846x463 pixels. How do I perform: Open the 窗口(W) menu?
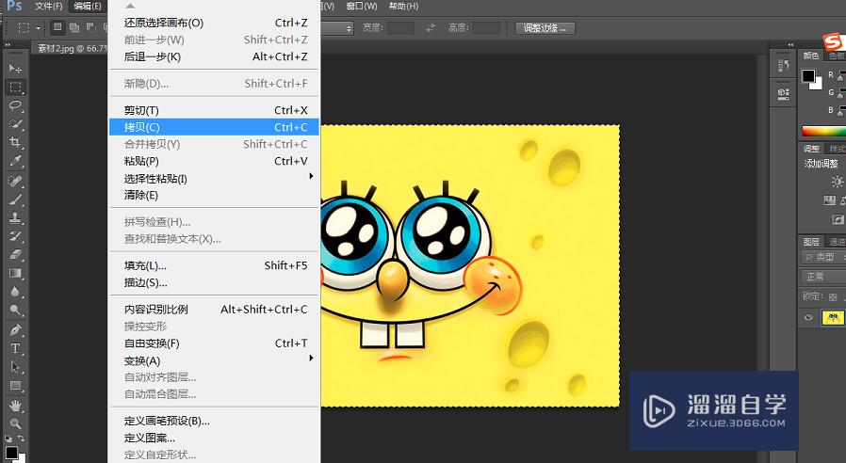pos(360,6)
